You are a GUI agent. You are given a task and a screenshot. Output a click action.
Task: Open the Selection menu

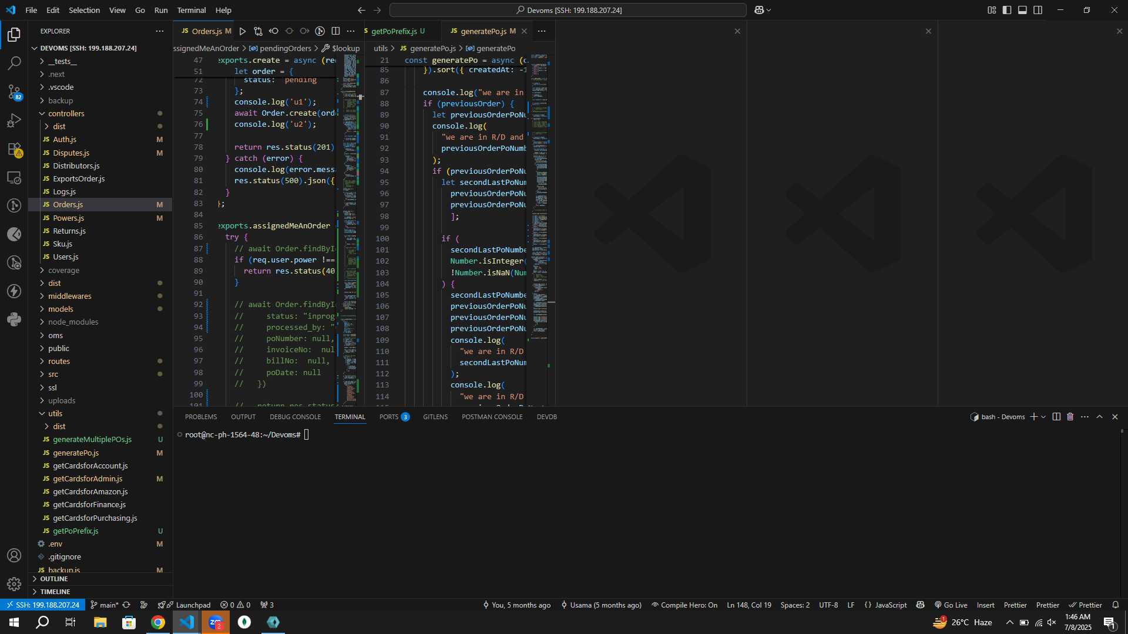click(x=84, y=10)
